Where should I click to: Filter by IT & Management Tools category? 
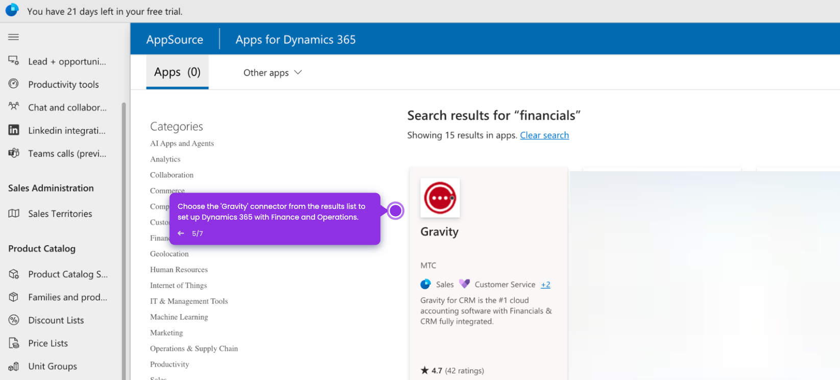189,301
